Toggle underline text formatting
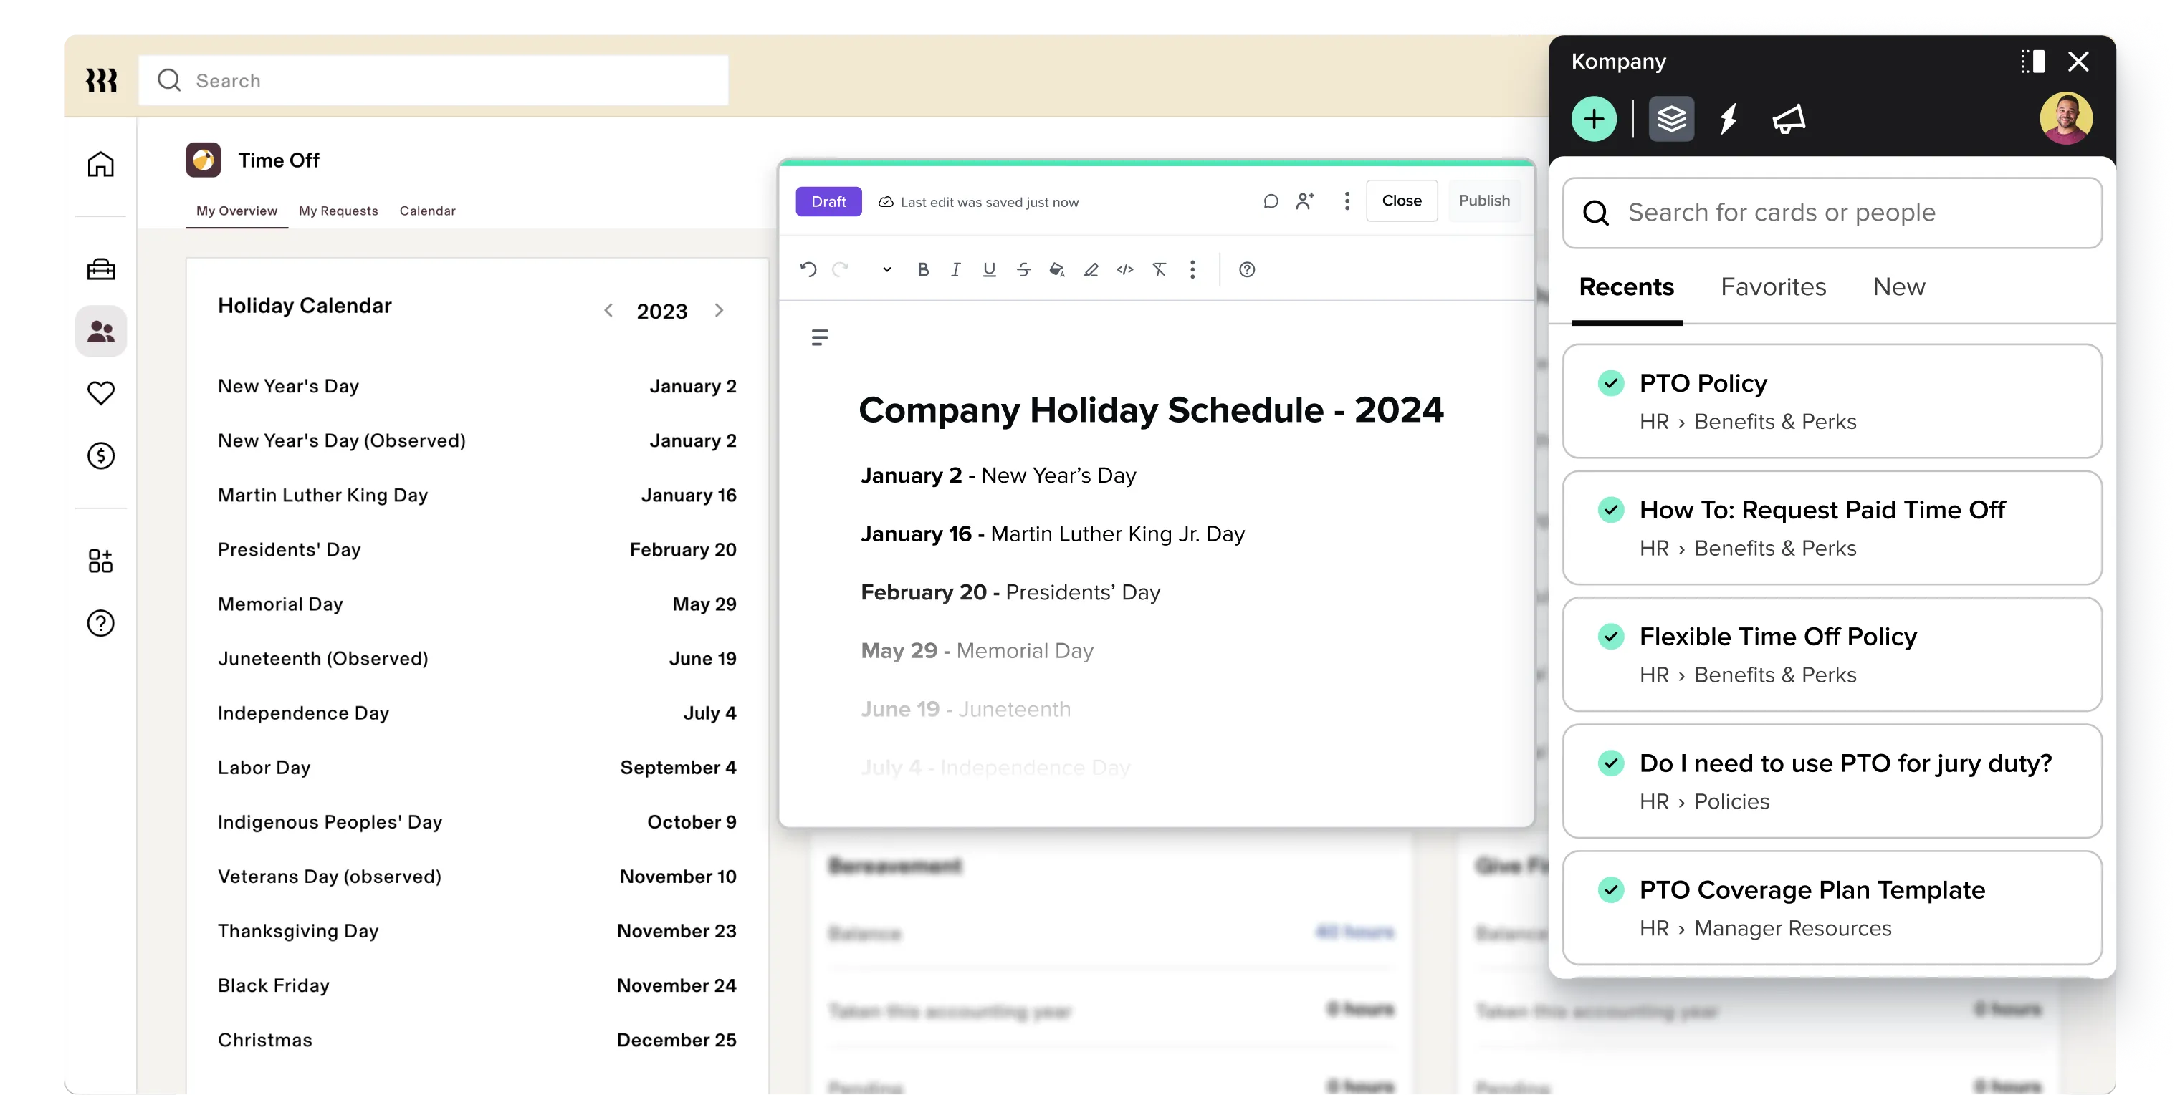This screenshot has width=2180, height=1110. click(988, 270)
